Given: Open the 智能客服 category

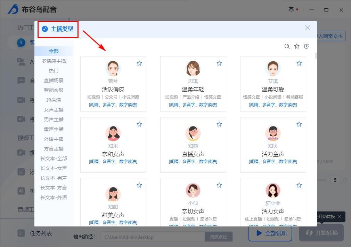Looking at the screenshot, I should point(54,90).
